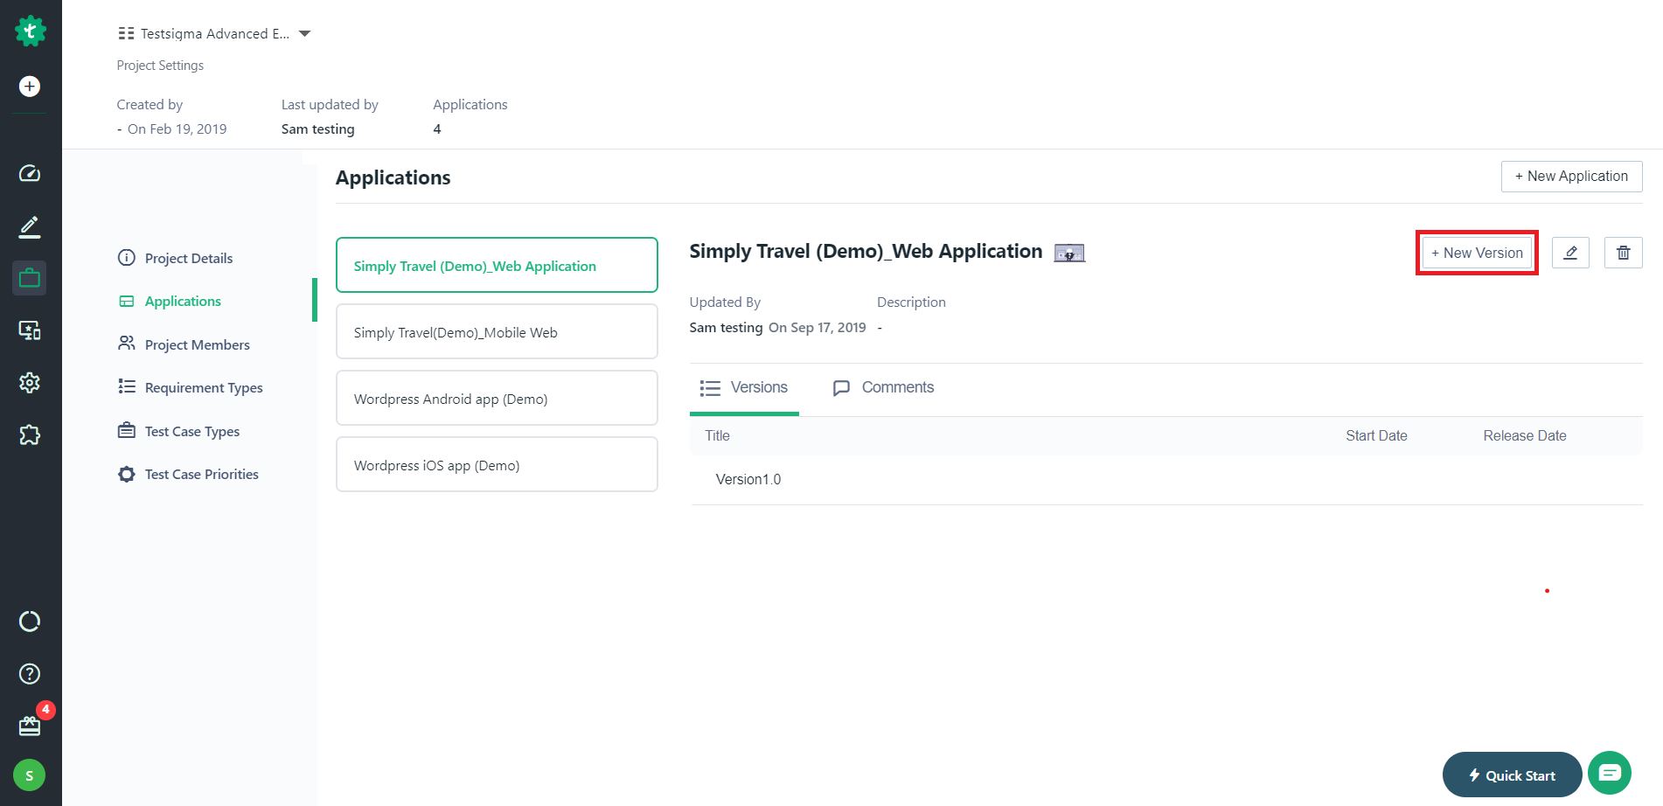The width and height of the screenshot is (1663, 806).
Task: Open the gift what's new icon
Action: pyautogui.click(x=30, y=726)
